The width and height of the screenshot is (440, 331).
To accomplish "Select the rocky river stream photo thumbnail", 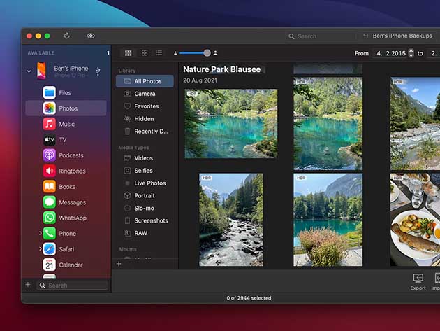I will click(231, 220).
